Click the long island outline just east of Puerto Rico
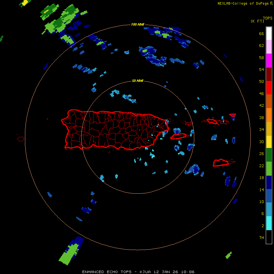Image resolution: width=274 pixels, height=274 pixels. click(x=178, y=136)
